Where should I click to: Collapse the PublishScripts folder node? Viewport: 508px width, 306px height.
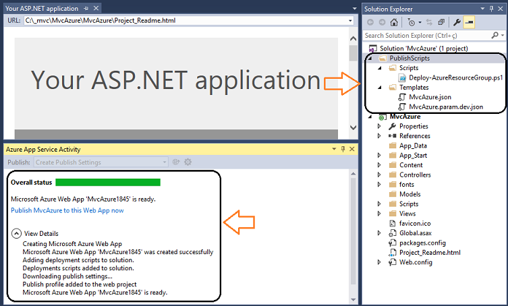(x=370, y=58)
